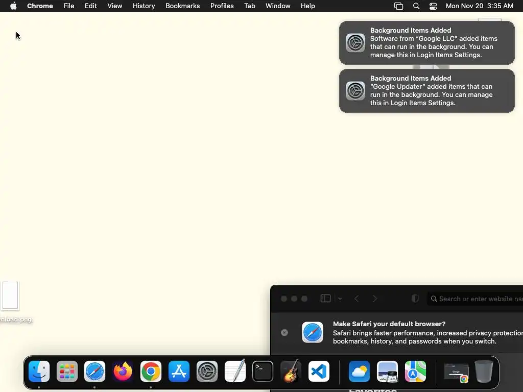Go forward in the Safari window

click(x=374, y=298)
